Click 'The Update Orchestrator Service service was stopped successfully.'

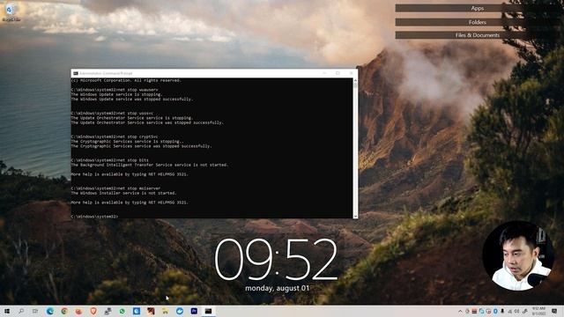pyautogui.click(x=147, y=122)
